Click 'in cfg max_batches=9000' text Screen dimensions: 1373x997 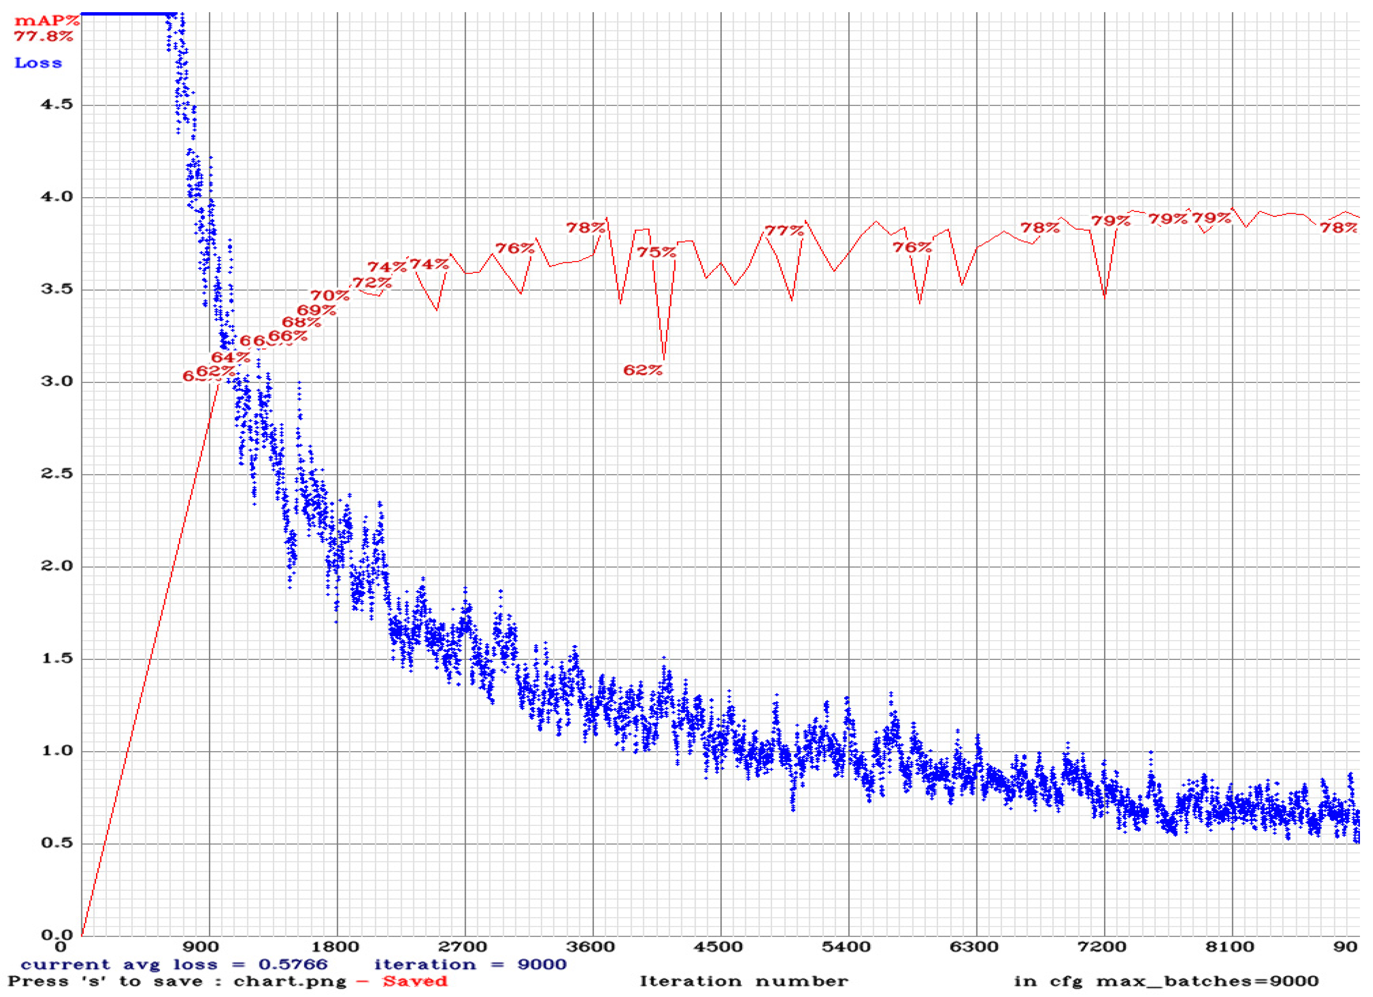tap(1166, 981)
